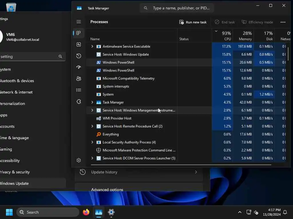293x219 pixels.
Task: Select the System interrupts row
Action: [186, 86]
